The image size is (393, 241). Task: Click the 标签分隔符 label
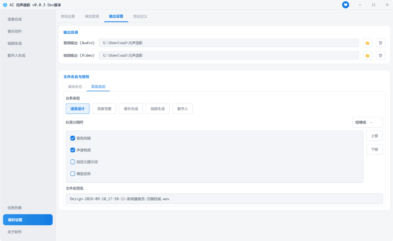click(x=74, y=122)
